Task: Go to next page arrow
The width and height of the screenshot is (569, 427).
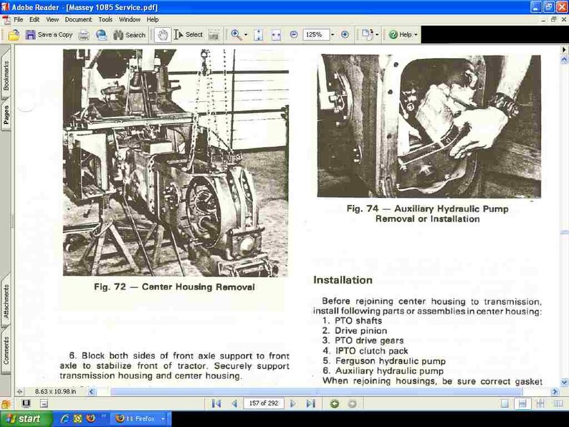Action: click(293, 403)
